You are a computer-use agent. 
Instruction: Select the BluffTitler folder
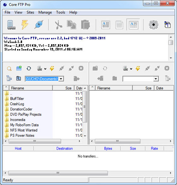[x=17, y=98]
